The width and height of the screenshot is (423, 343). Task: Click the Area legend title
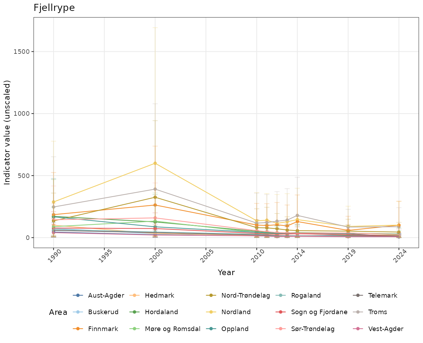pyautogui.click(x=58, y=312)
